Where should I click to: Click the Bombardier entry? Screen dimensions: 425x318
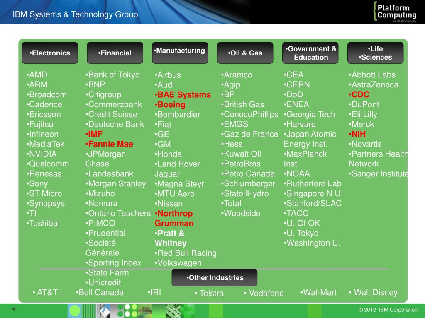(178, 114)
